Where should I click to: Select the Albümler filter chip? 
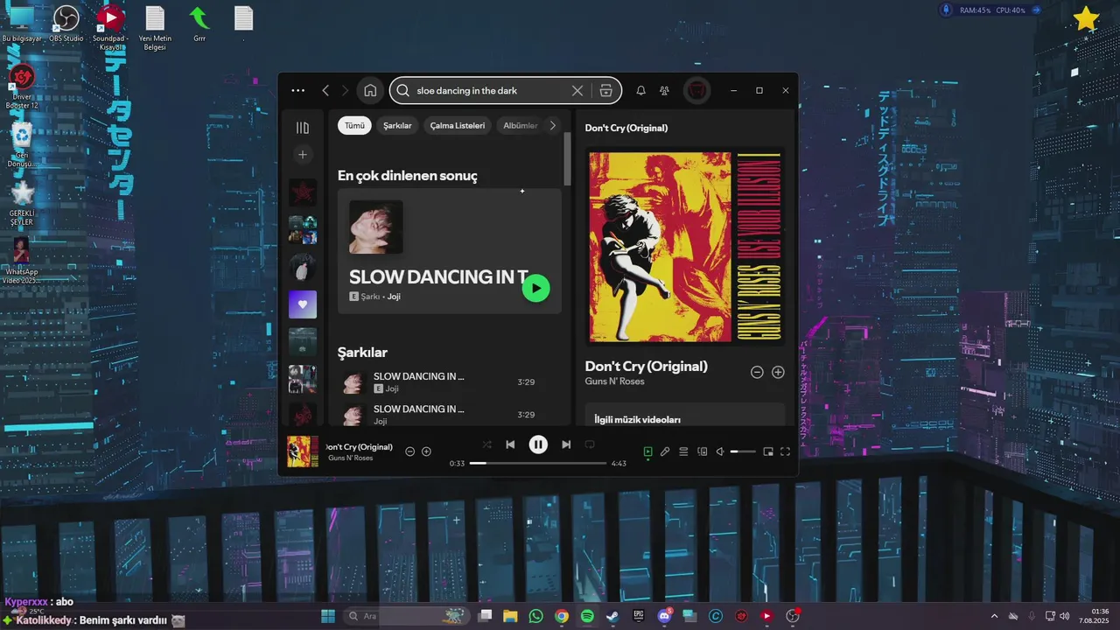pos(521,125)
